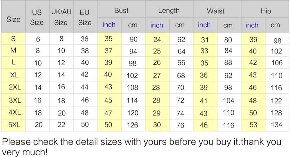The height and width of the screenshot is (157, 290).
Task: Click the "Please check the detail sizes" note
Action: pyautogui.click(x=142, y=147)
